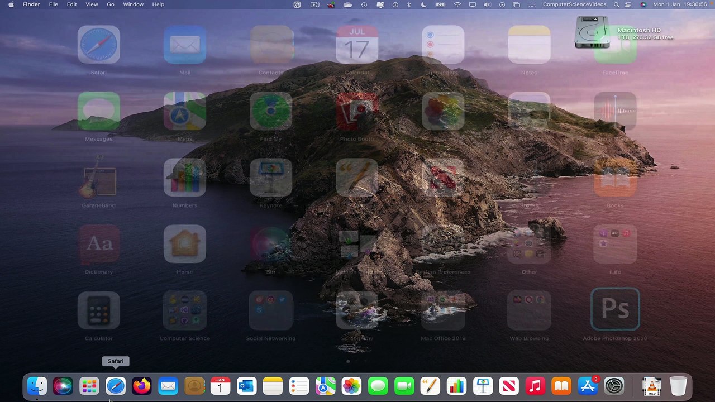Click the date and time clock
Screen dimensions: 715x402
click(x=680, y=4)
